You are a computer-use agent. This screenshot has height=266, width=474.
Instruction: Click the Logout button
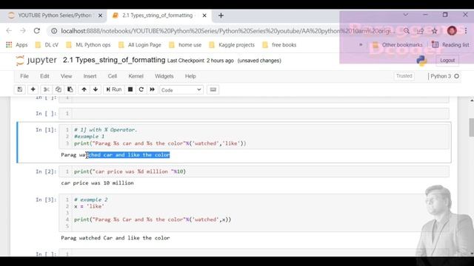pyautogui.click(x=447, y=61)
